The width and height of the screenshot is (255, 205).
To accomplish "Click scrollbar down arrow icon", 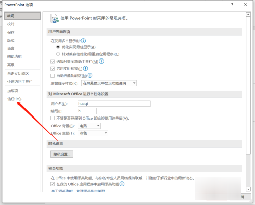I will (248, 189).
